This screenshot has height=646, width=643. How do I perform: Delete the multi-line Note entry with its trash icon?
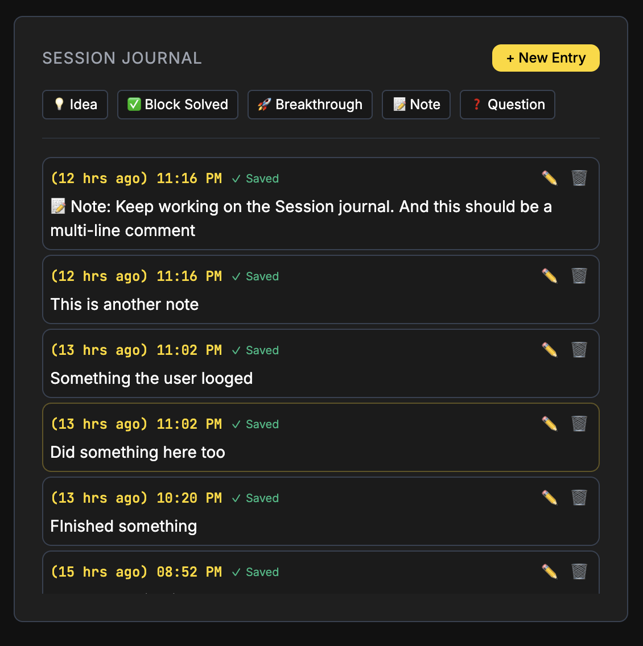click(579, 178)
